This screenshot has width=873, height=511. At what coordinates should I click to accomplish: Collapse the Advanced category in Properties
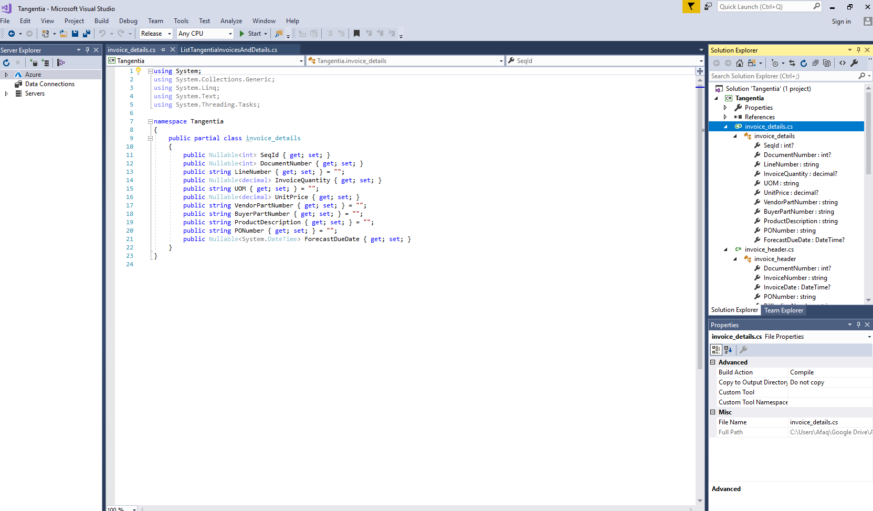tap(713, 362)
